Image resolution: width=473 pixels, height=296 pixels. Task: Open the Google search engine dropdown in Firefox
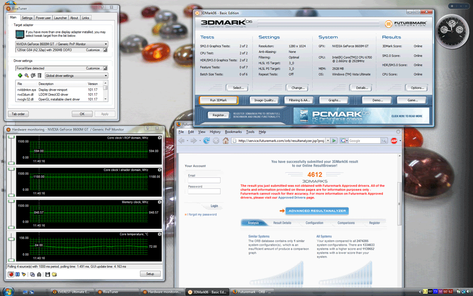point(344,141)
